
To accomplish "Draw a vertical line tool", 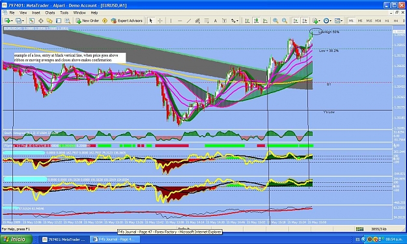I will [171, 21].
